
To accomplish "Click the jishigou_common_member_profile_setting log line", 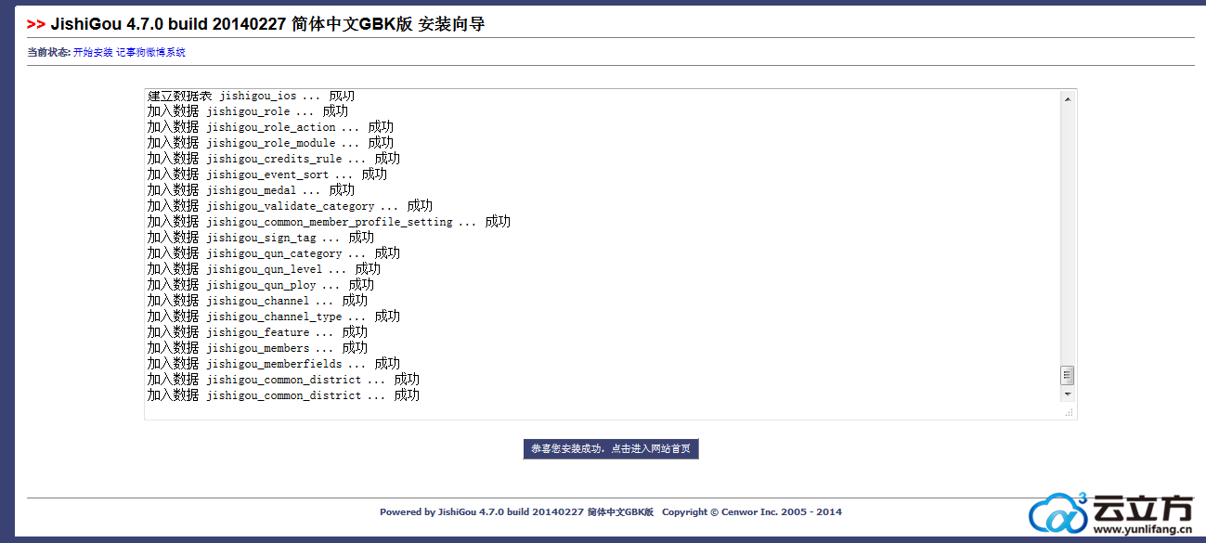I will click(329, 222).
